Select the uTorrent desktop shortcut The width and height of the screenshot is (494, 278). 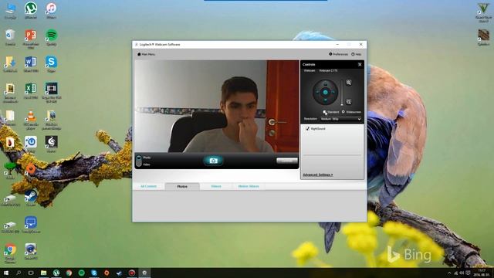pos(31,10)
